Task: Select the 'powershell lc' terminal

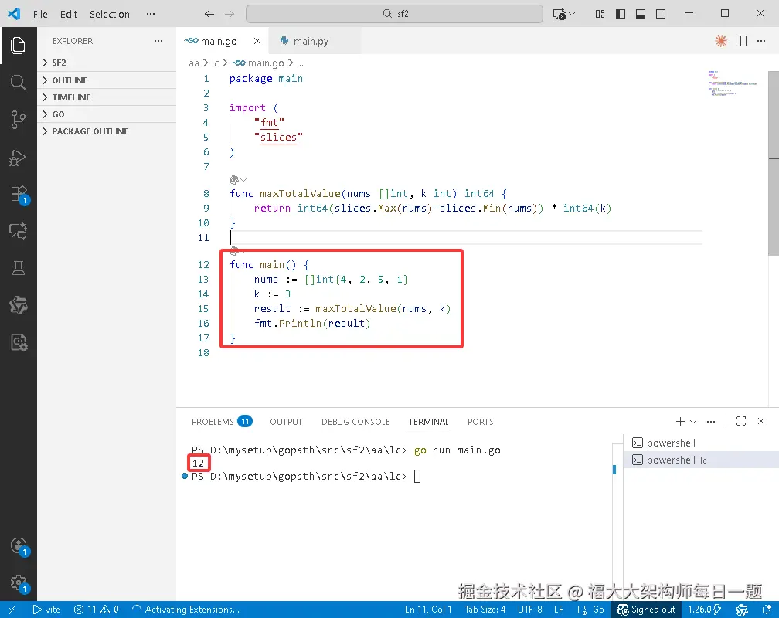Action: [x=701, y=460]
